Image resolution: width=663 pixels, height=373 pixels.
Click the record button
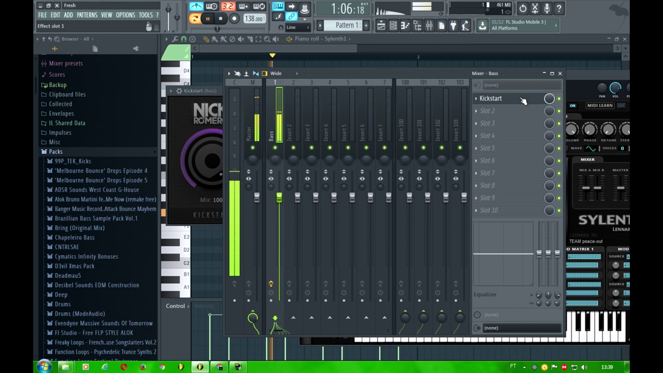point(234,19)
